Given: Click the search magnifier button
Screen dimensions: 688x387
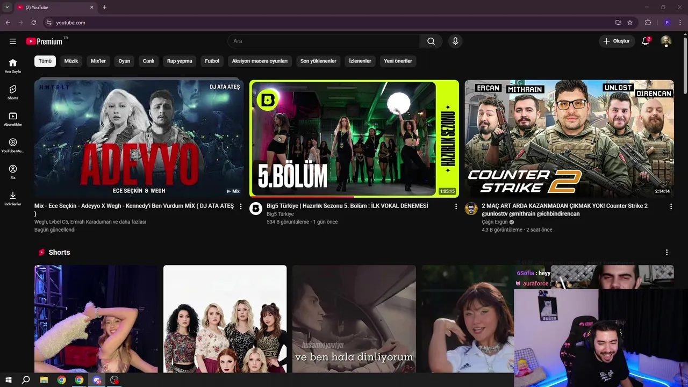Looking at the screenshot, I should click(x=431, y=41).
